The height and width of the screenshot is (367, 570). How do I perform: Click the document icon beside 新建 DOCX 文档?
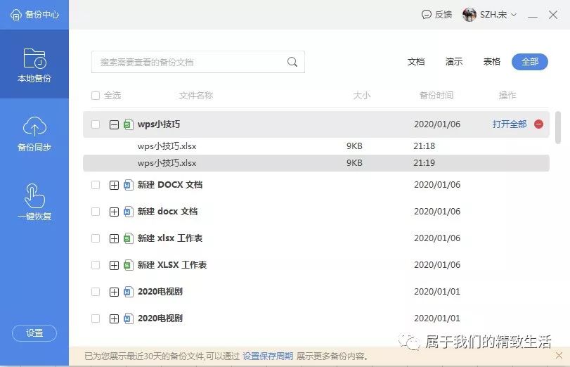point(128,185)
